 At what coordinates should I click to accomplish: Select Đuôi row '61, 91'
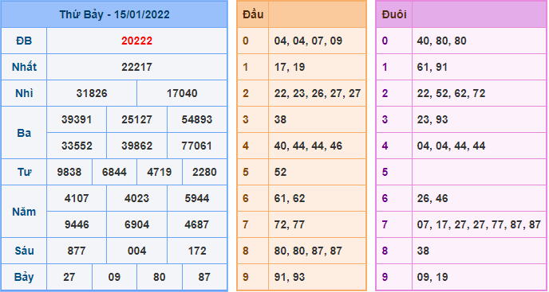click(x=432, y=67)
